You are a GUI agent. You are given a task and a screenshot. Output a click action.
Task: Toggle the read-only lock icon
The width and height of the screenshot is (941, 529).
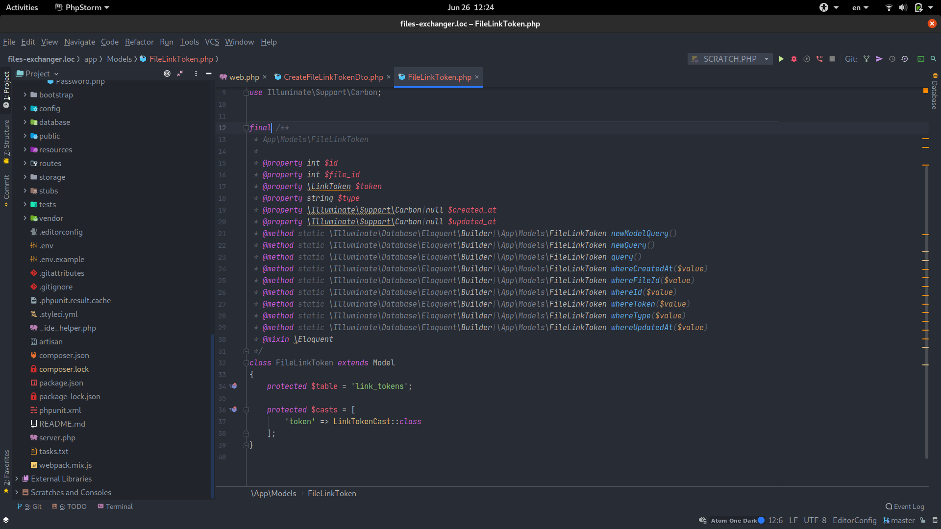tap(923, 520)
